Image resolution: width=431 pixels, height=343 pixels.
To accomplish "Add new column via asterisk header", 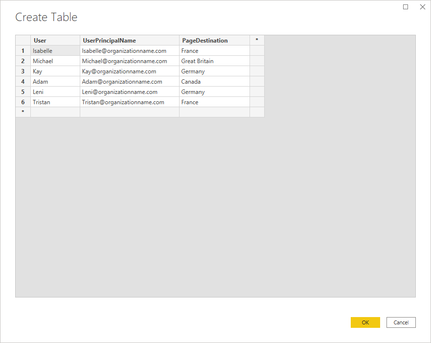I will point(257,41).
